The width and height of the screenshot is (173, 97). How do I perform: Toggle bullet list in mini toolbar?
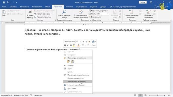point(83,45)
